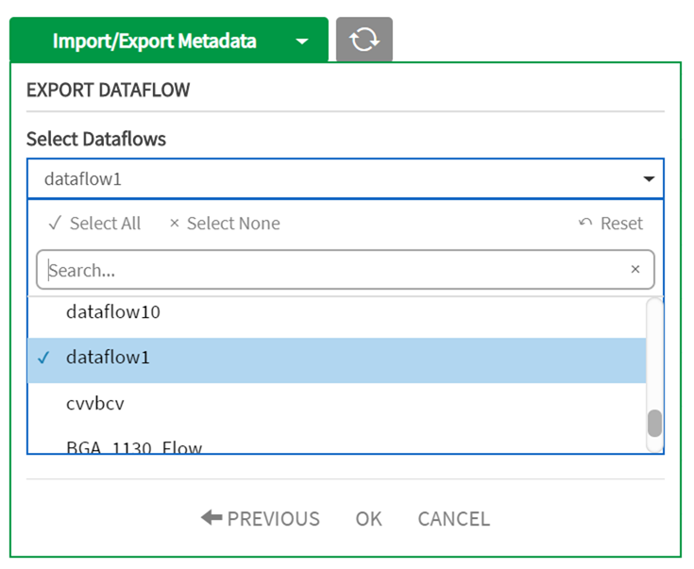The height and width of the screenshot is (569, 694).
Task: Deselect the checked dataflow1 option
Action: (109, 359)
